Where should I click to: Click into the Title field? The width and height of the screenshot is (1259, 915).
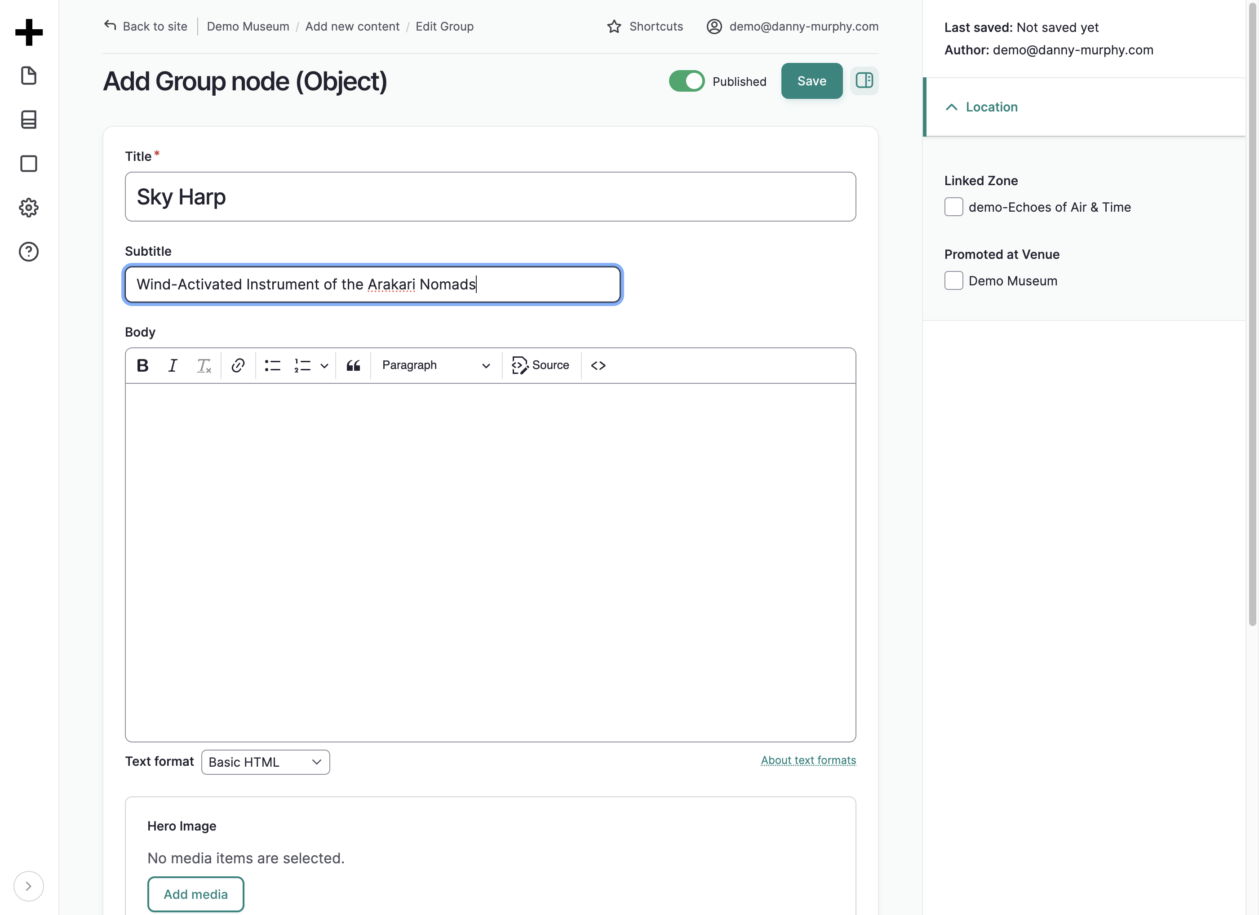(490, 196)
